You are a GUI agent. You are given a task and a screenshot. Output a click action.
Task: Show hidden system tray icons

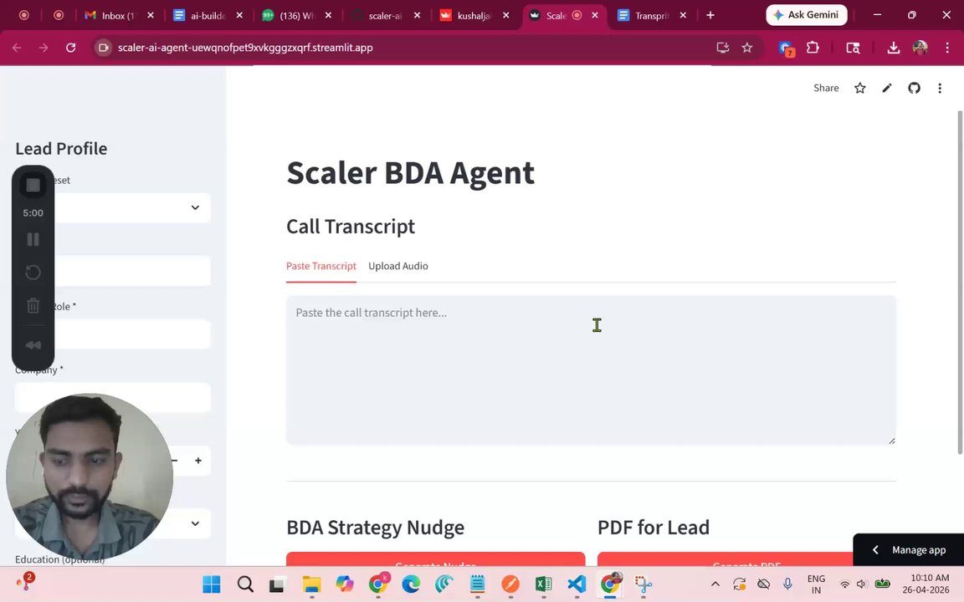tap(715, 584)
